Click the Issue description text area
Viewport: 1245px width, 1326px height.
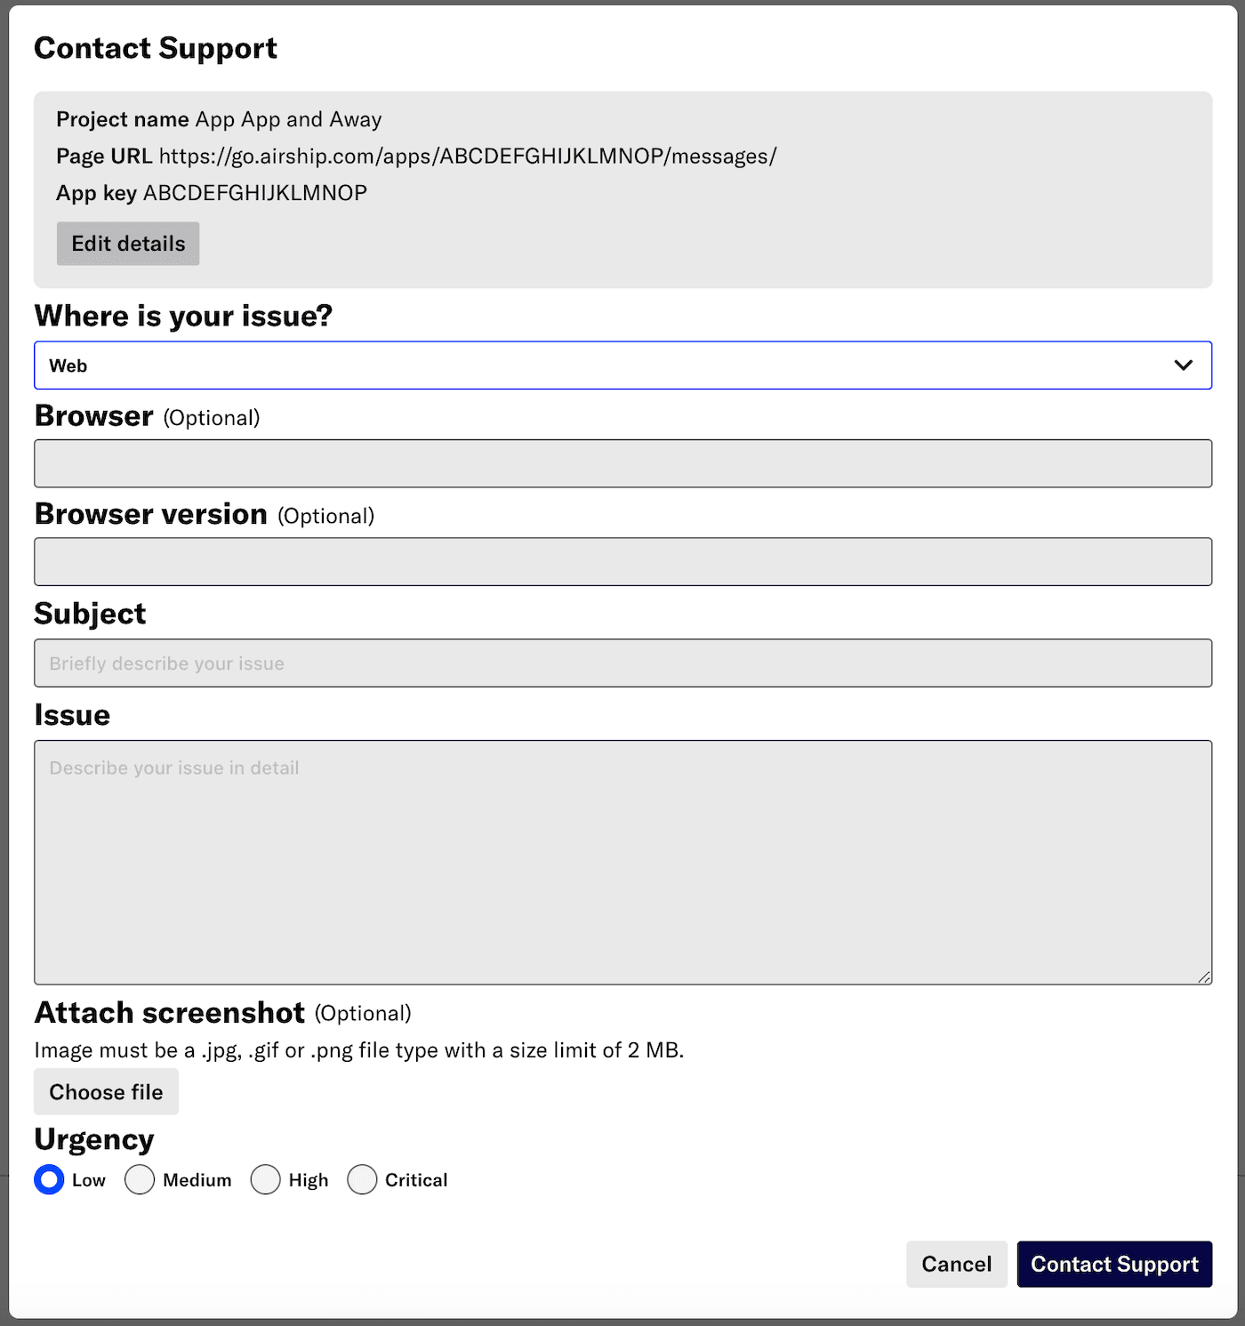tap(622, 862)
